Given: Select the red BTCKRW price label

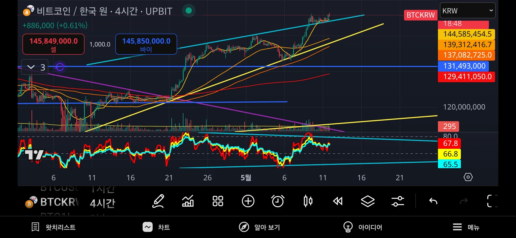Looking at the screenshot, I should (x=421, y=15).
